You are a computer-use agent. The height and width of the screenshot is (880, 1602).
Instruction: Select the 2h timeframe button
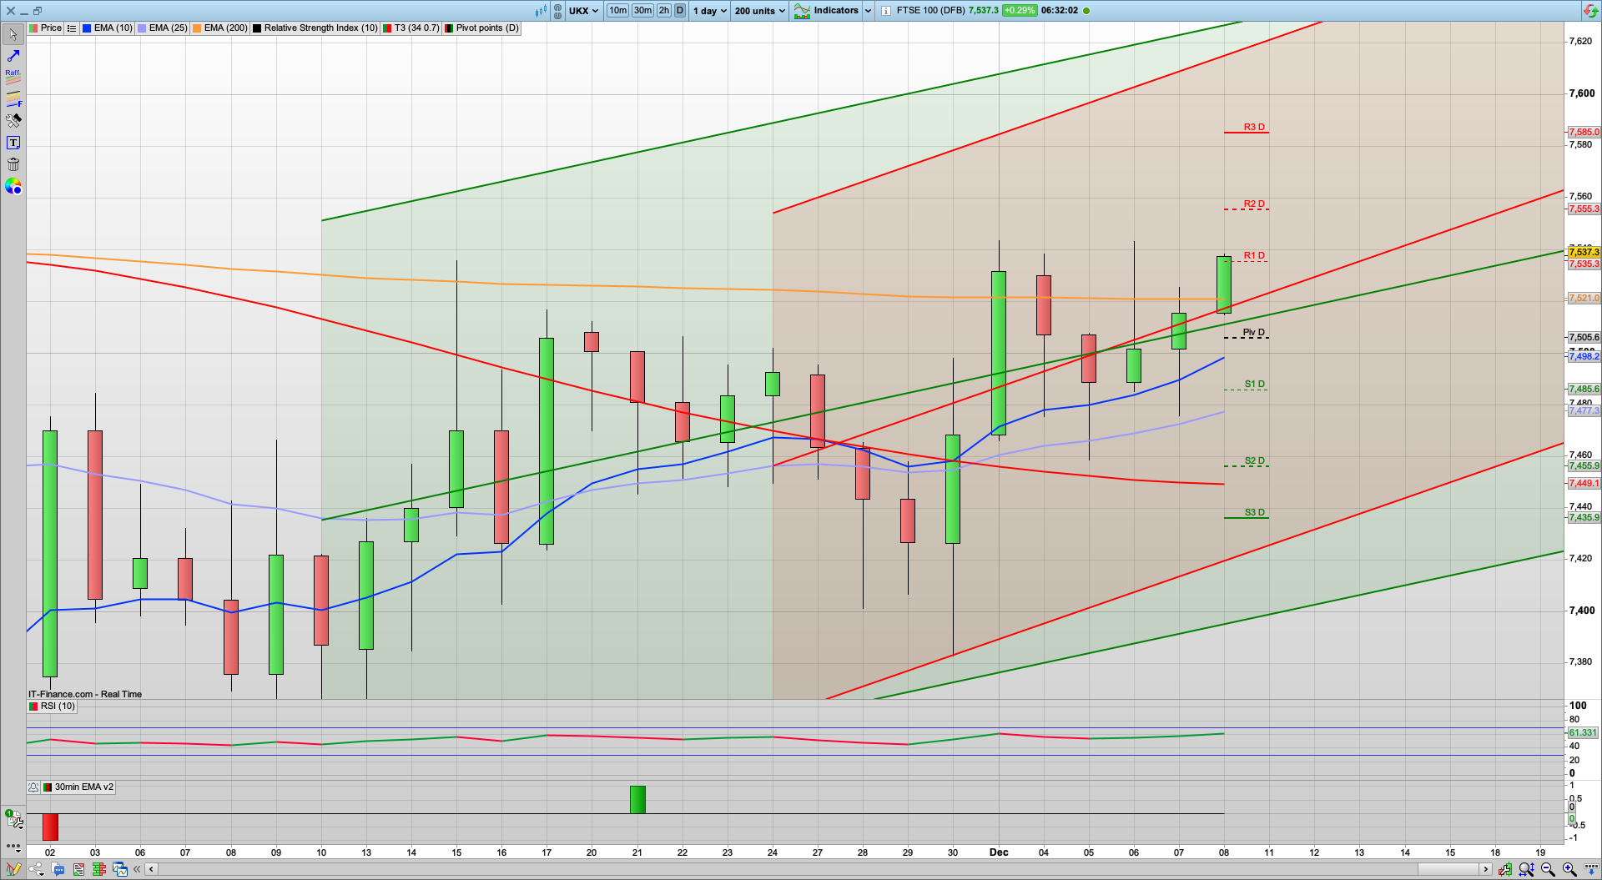click(x=664, y=11)
